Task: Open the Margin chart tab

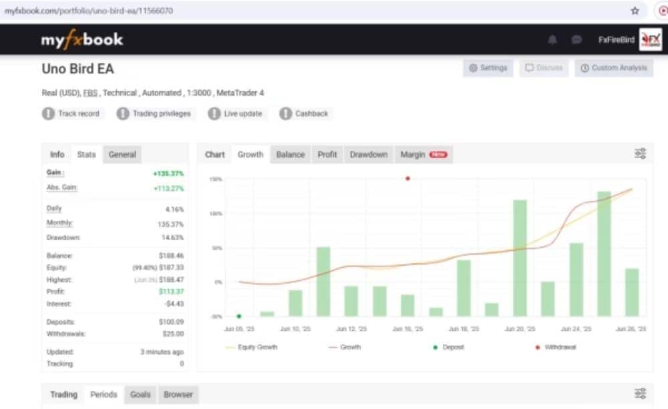Action: click(x=424, y=155)
